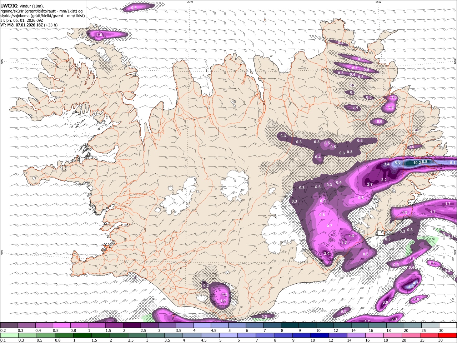Click the 8.8 precipitation value on the map
The width and height of the screenshot is (457, 343).
click(425, 161)
